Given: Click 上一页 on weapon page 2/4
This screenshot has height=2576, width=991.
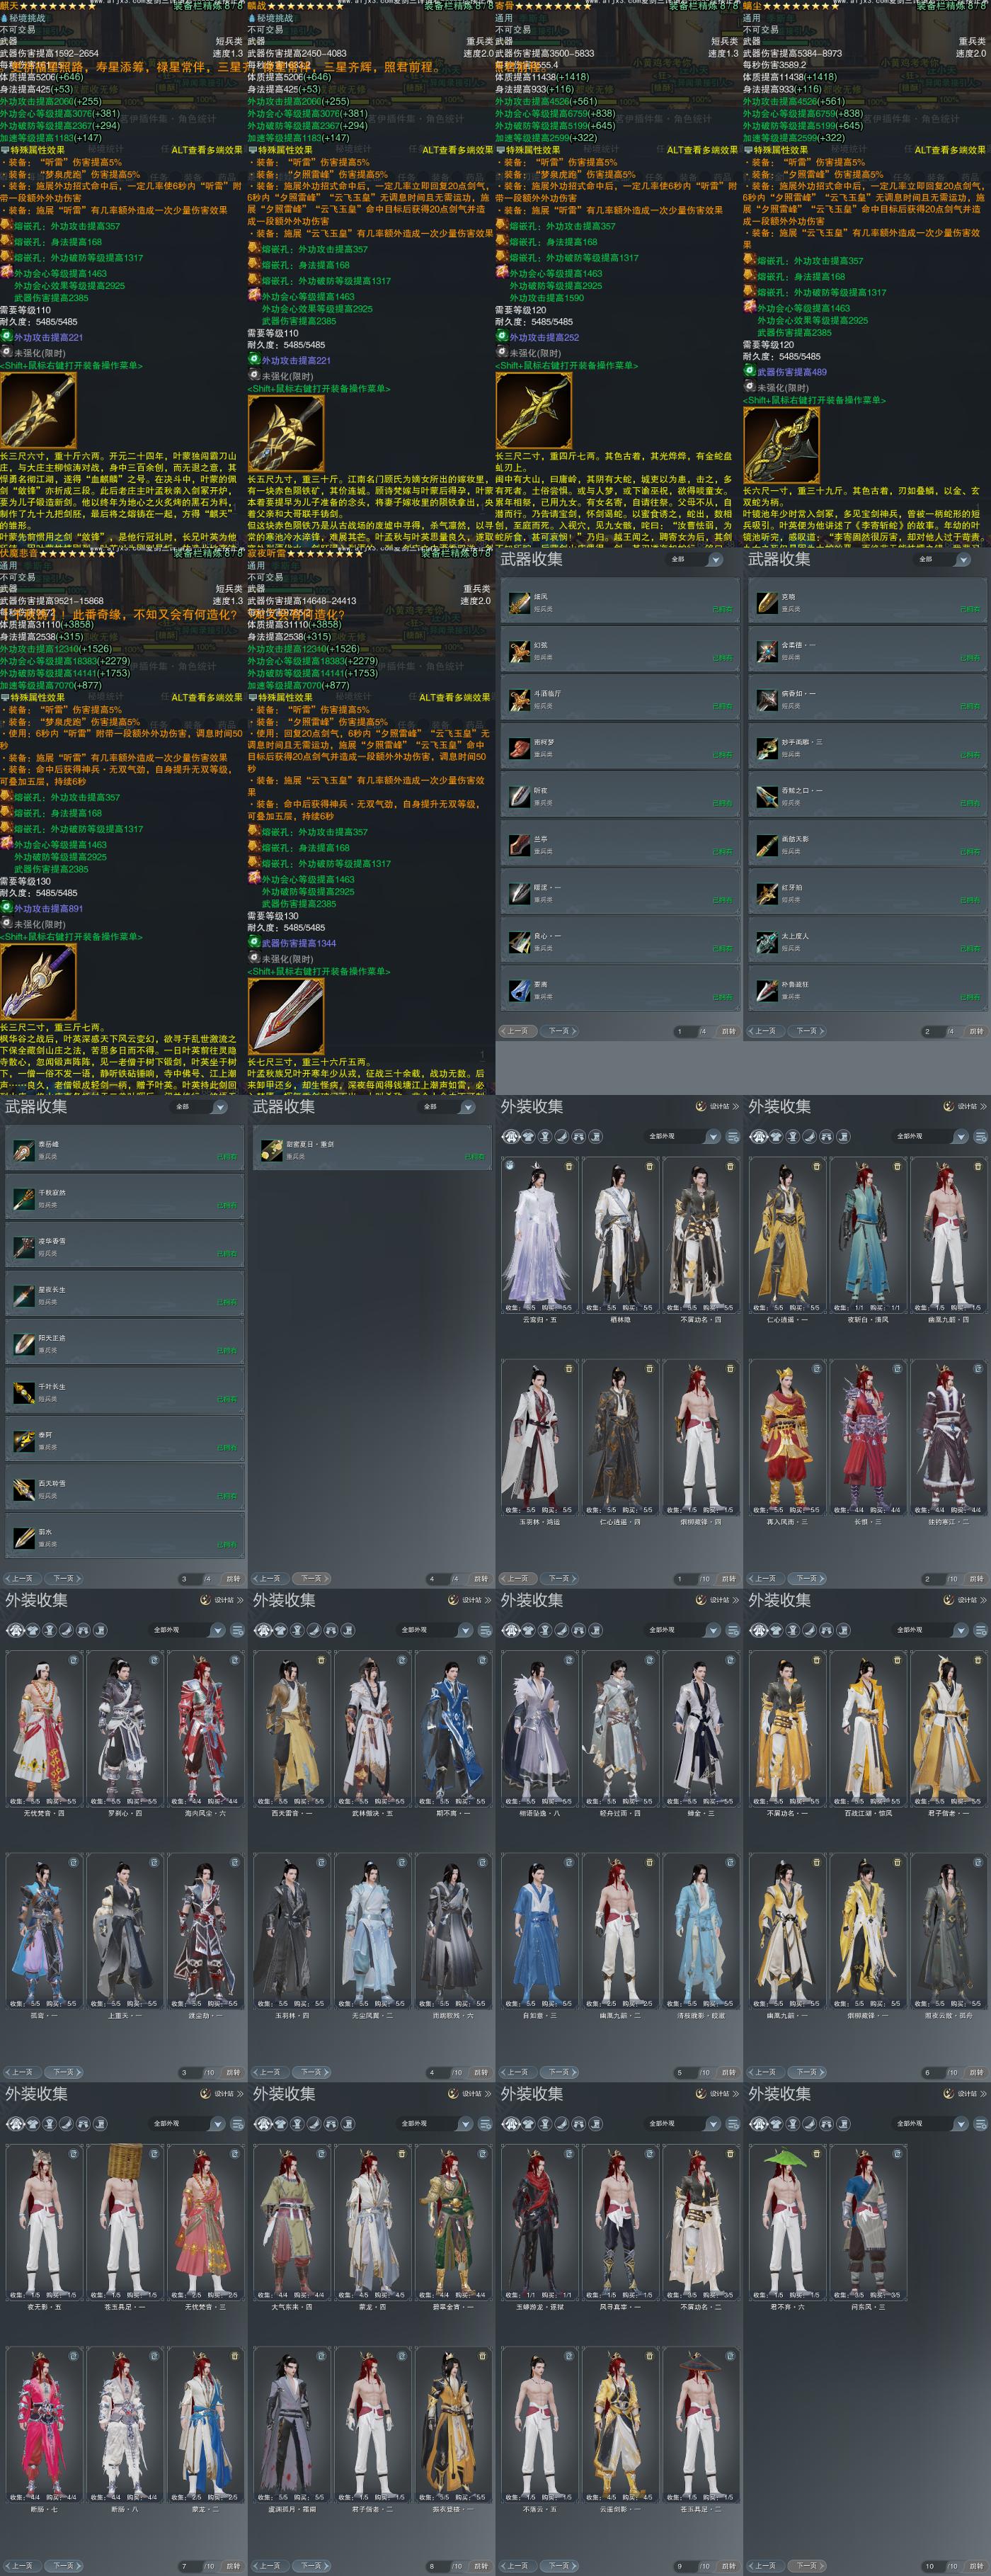Looking at the screenshot, I should pos(764,1031).
